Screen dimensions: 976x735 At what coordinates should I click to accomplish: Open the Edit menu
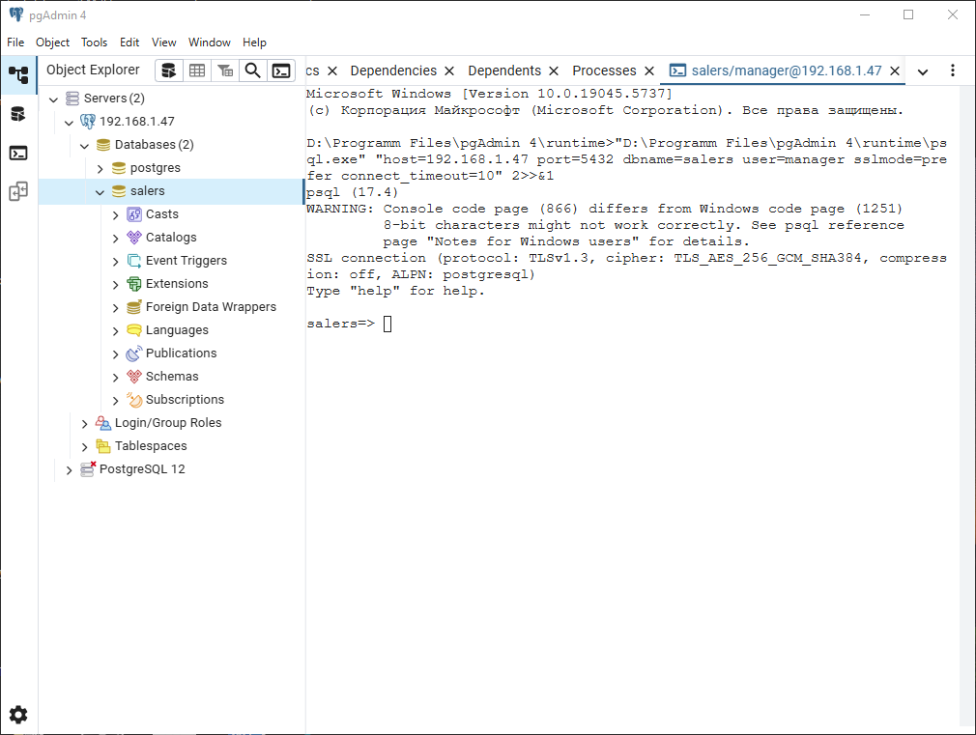[x=129, y=42]
